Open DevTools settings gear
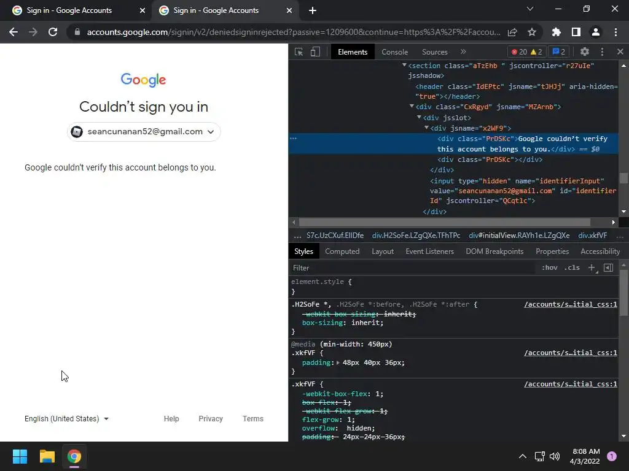629x471 pixels. (x=585, y=52)
